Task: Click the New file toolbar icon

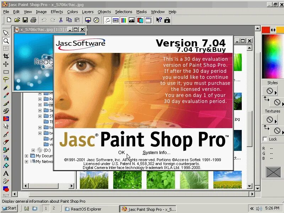Action: [9, 20]
